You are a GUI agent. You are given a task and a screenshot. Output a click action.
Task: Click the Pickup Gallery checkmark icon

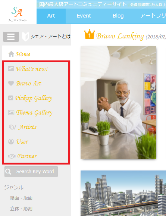pos(10,98)
